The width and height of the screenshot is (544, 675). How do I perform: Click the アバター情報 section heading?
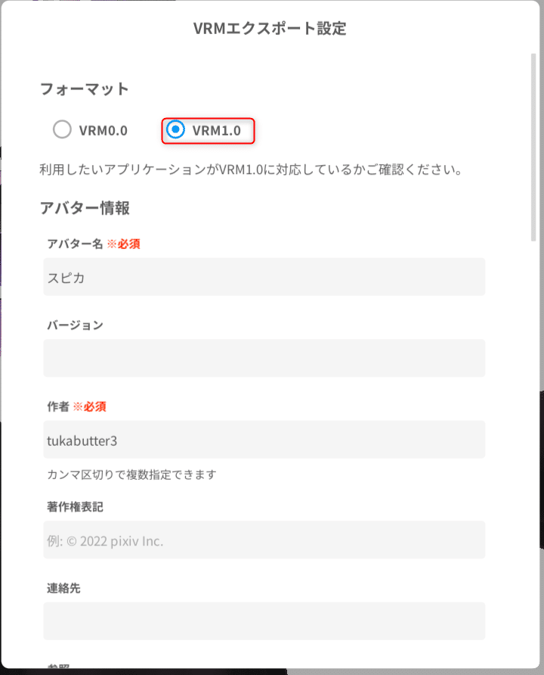85,207
